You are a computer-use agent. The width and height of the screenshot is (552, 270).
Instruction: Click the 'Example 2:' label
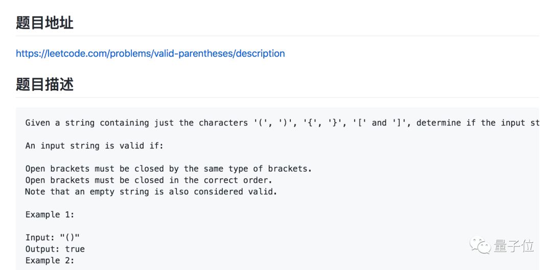point(50,260)
